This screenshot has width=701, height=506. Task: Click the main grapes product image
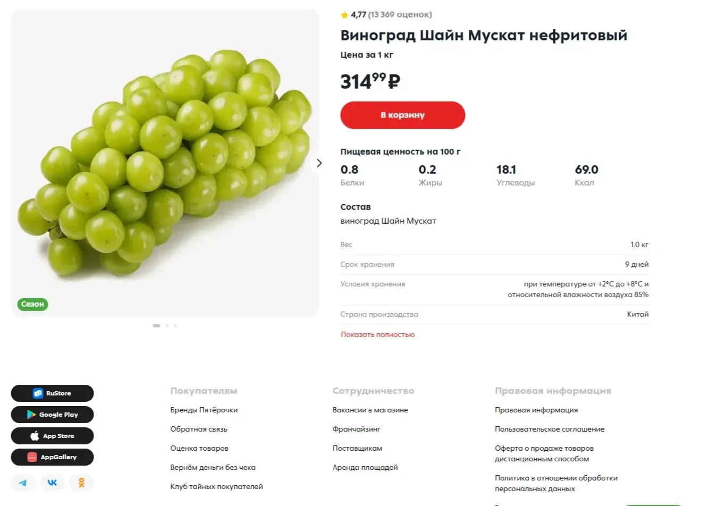[x=165, y=163]
